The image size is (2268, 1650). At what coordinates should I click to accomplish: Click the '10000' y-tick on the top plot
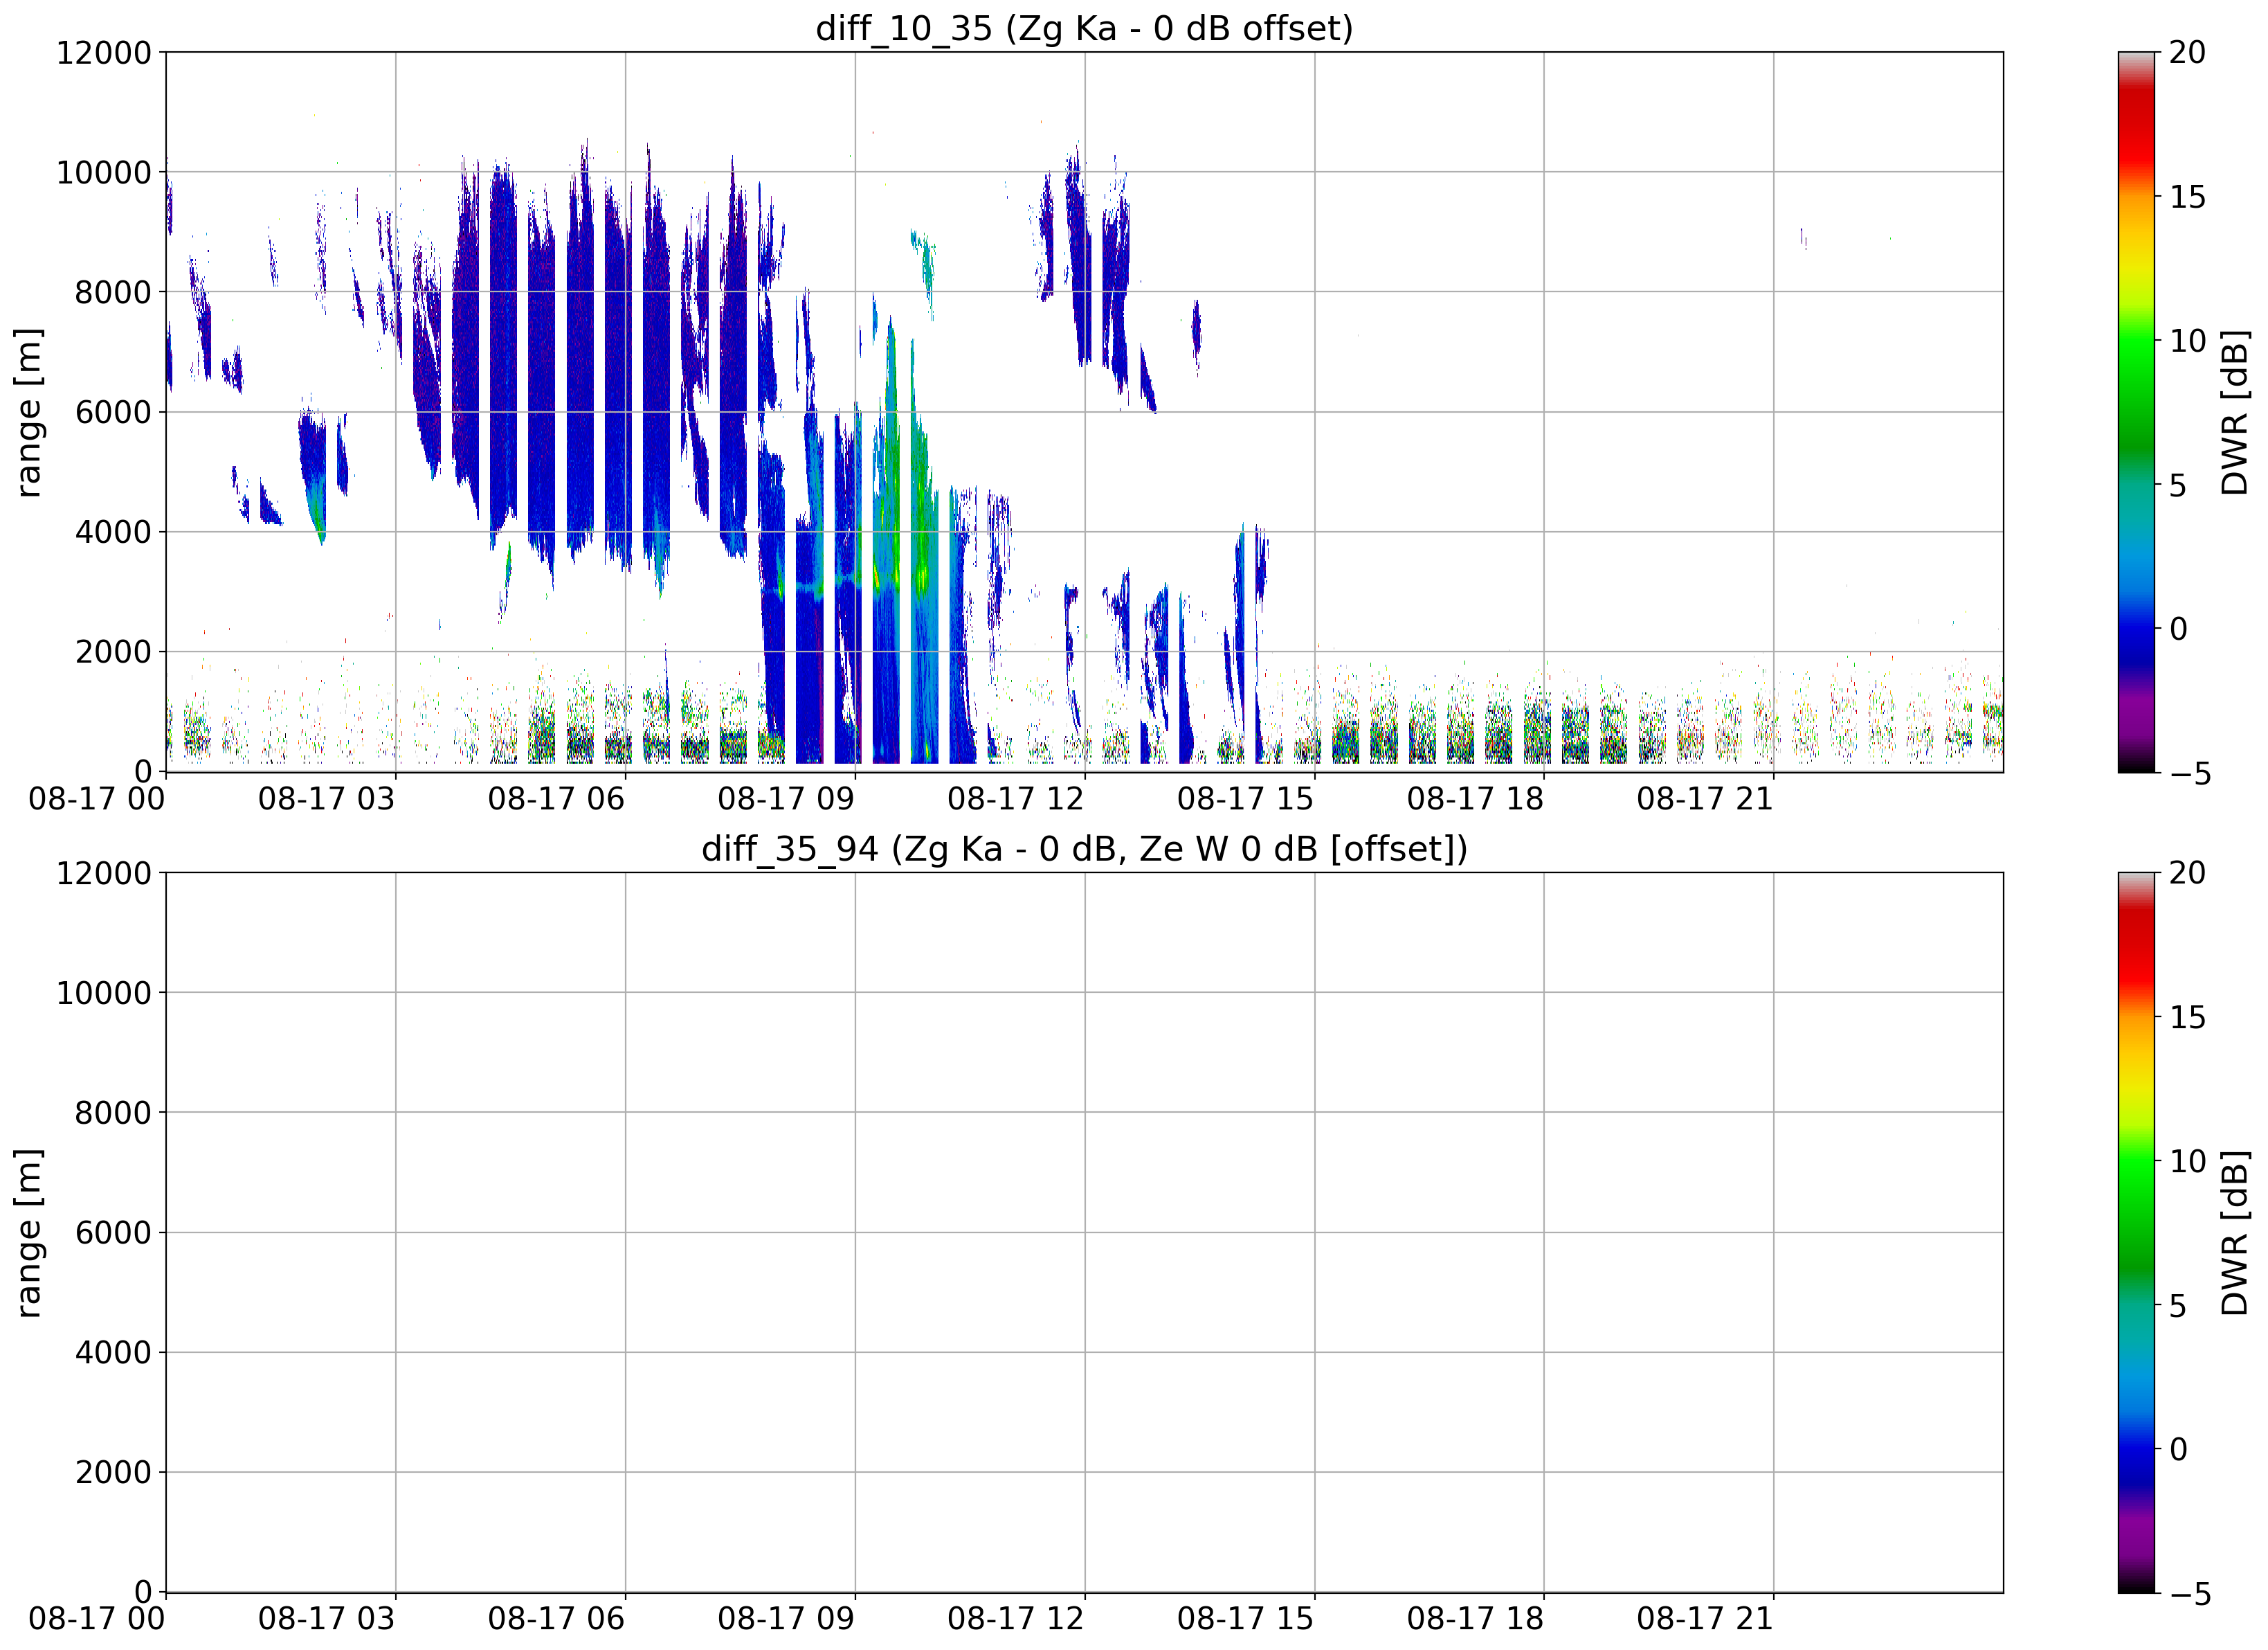[x=104, y=172]
